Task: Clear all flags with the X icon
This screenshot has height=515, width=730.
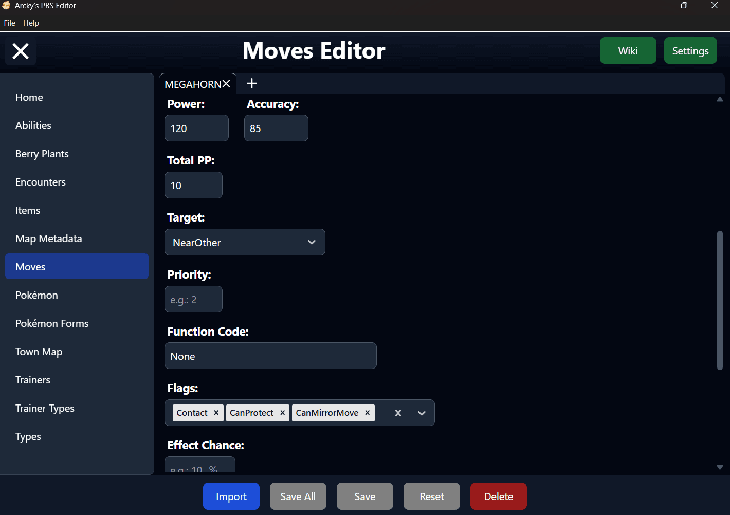Action: [398, 413]
